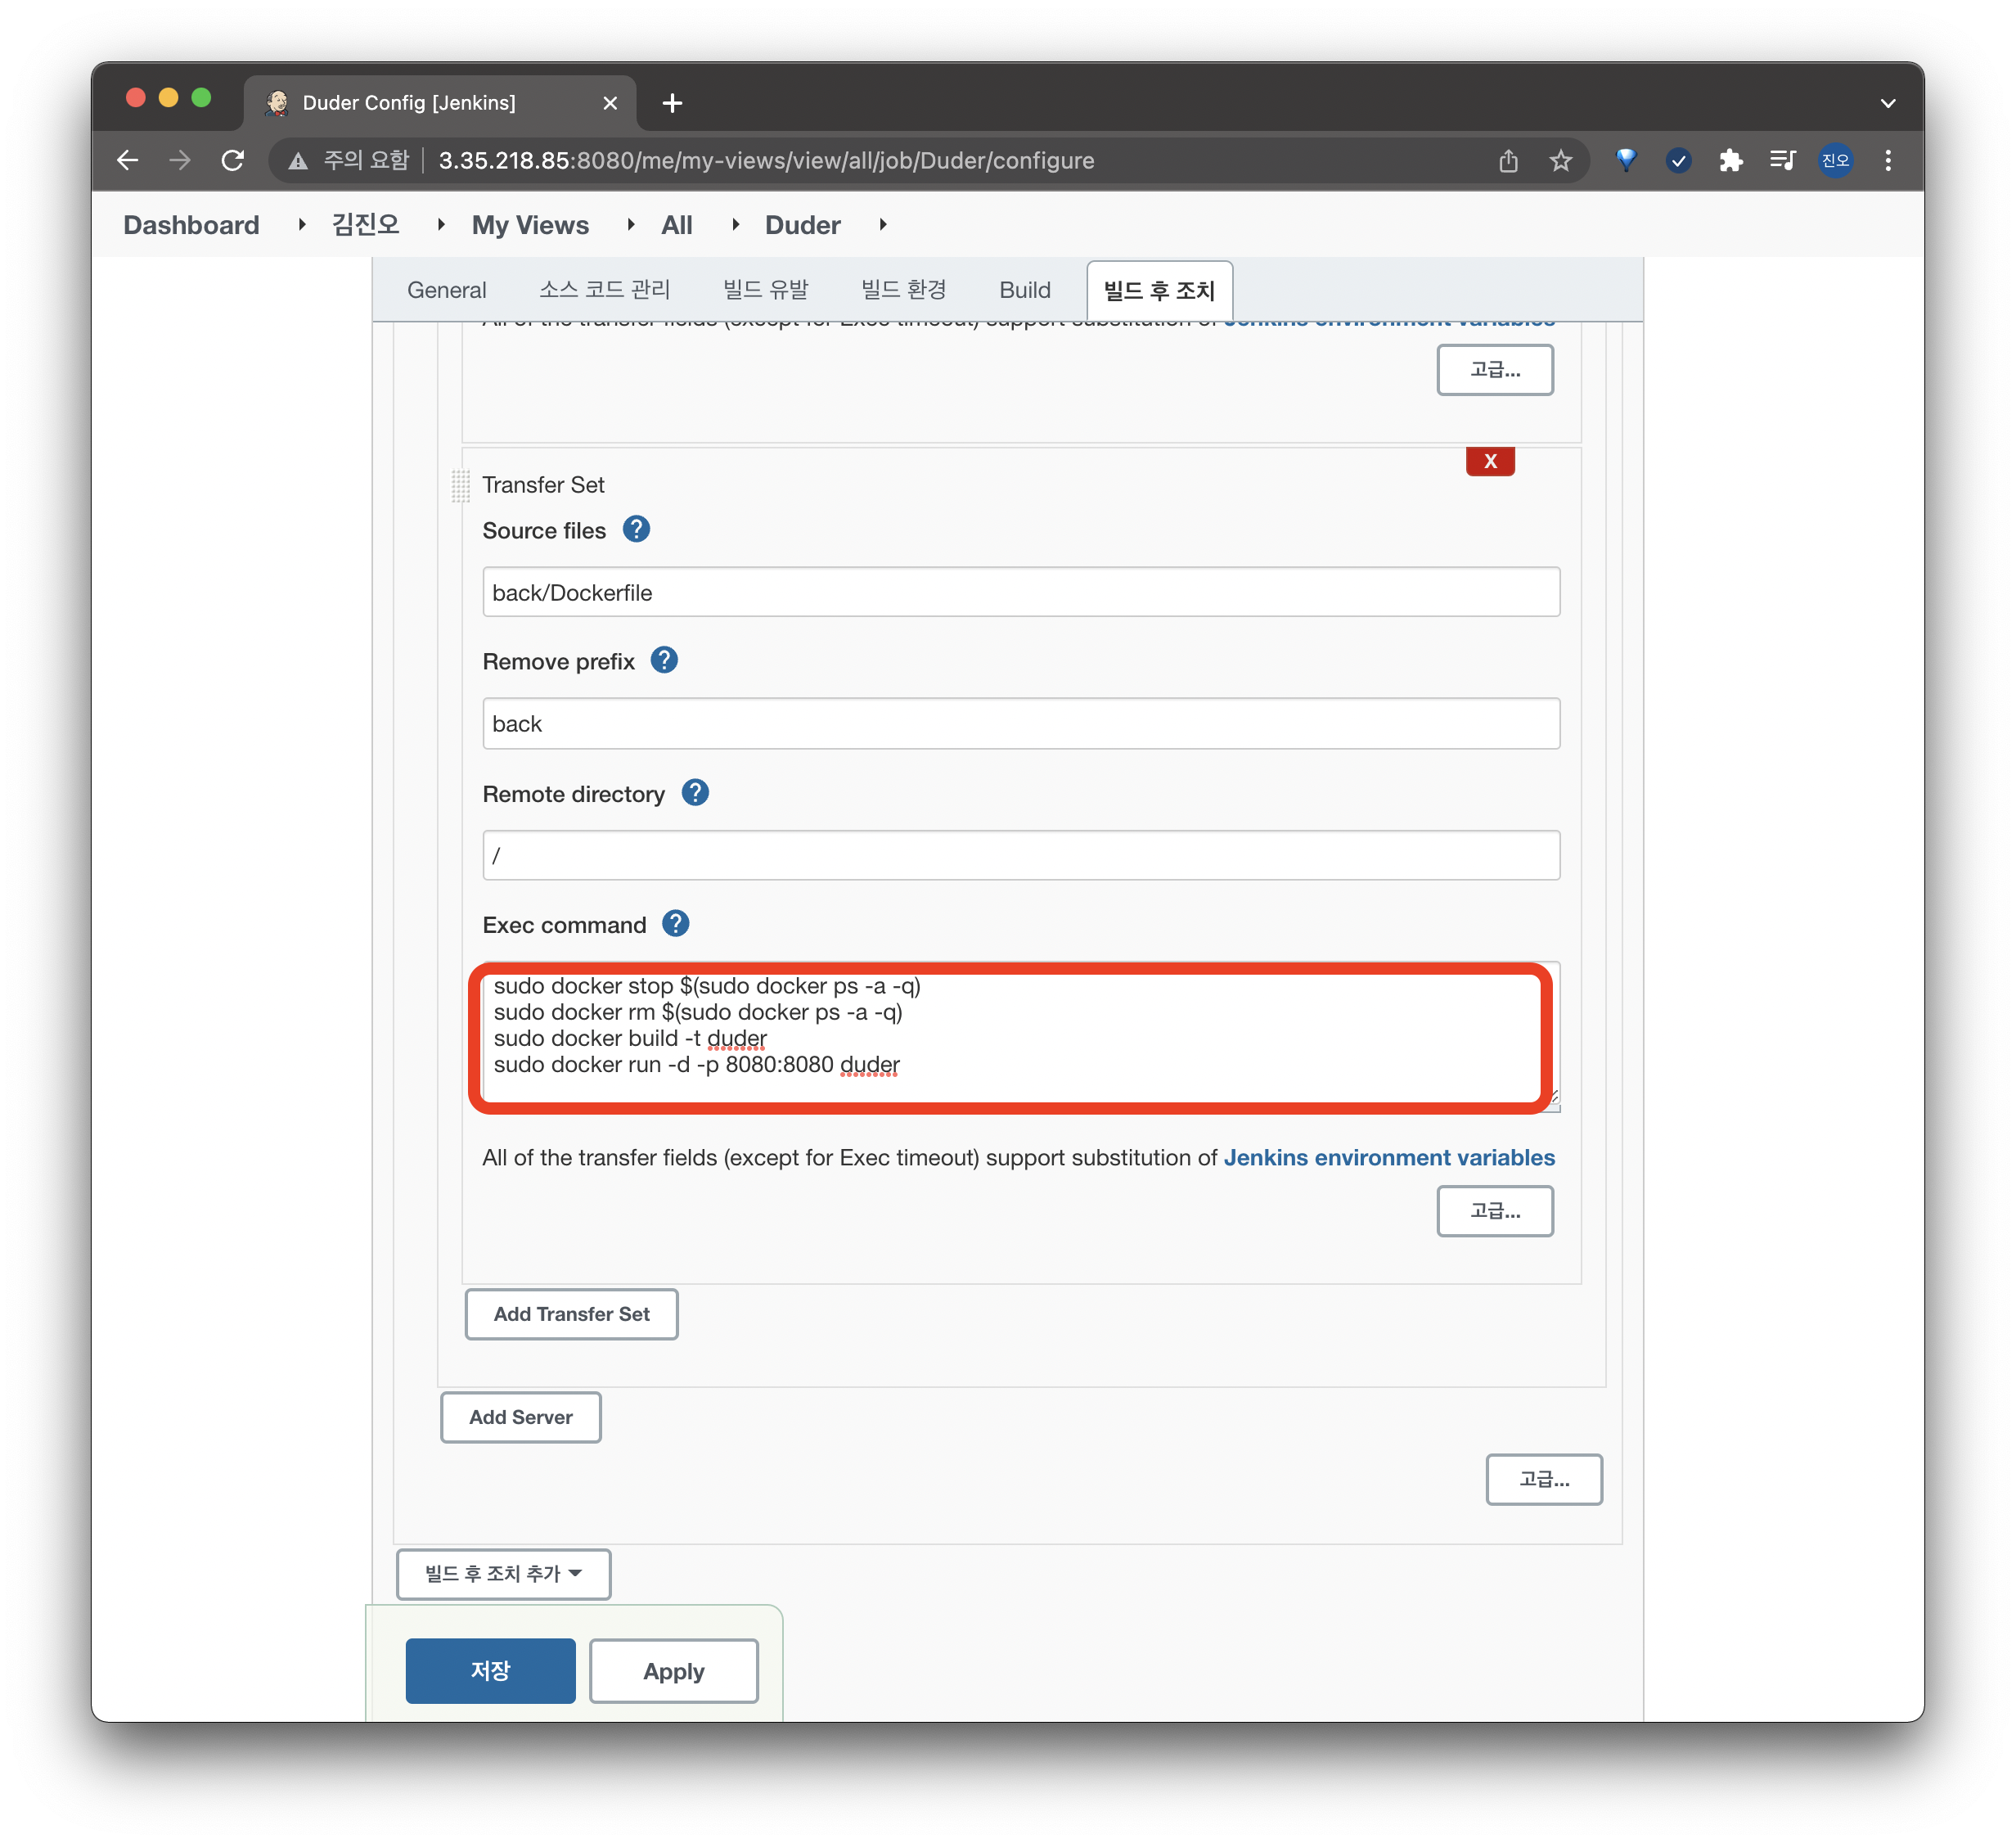Click the Add Transfer Set button
2016x1843 pixels.
tap(571, 1314)
